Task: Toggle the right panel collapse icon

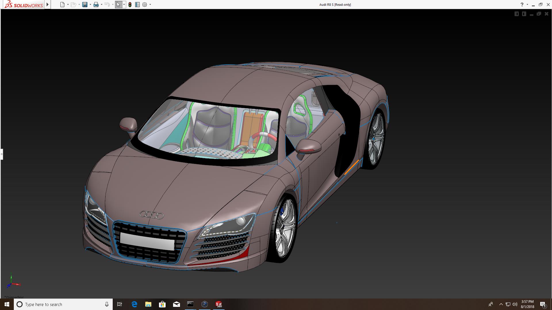Action: 524,14
